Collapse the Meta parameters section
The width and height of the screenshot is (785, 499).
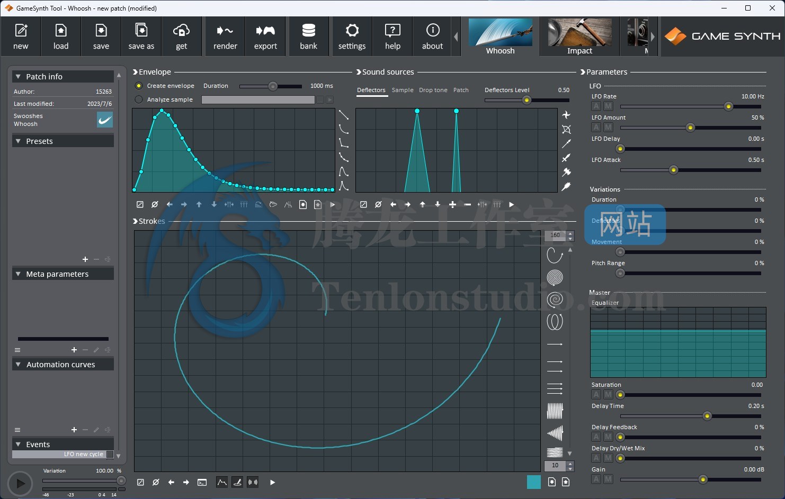coord(18,274)
